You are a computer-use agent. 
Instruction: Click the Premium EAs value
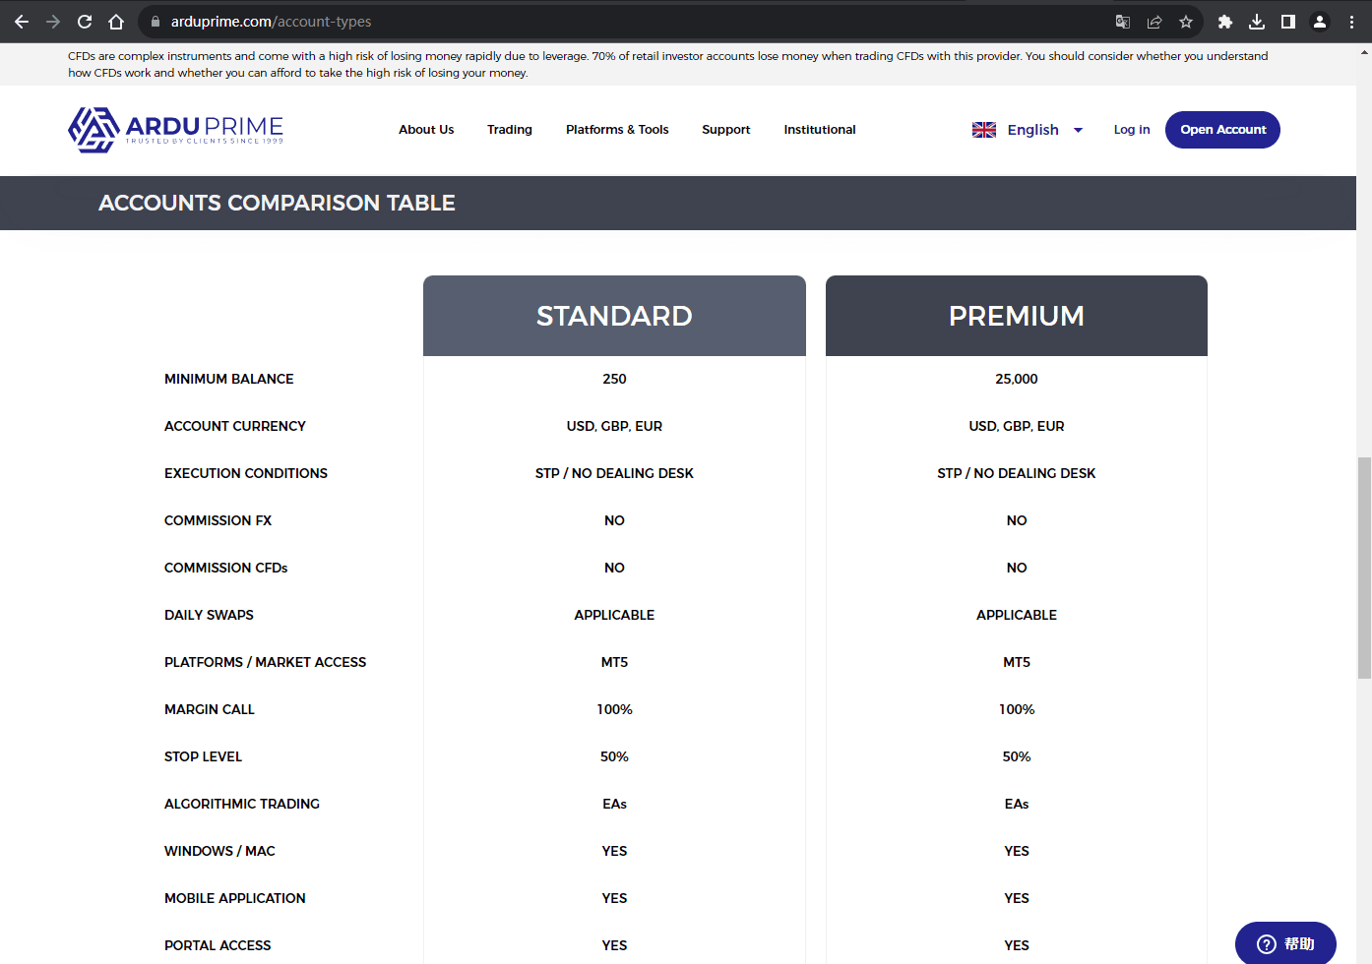point(1017,804)
